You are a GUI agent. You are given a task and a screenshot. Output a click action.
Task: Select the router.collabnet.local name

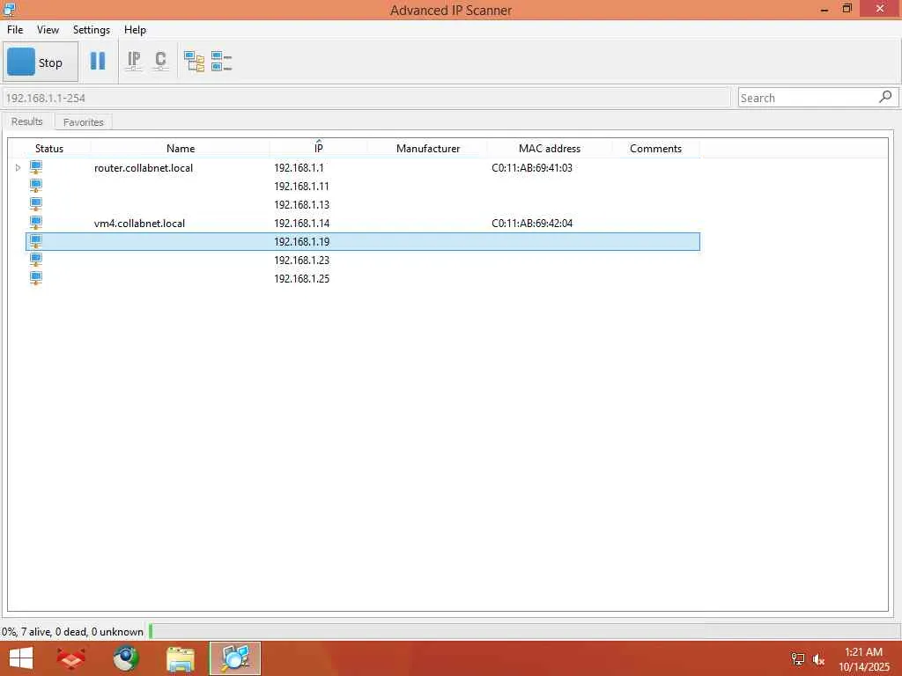144,168
